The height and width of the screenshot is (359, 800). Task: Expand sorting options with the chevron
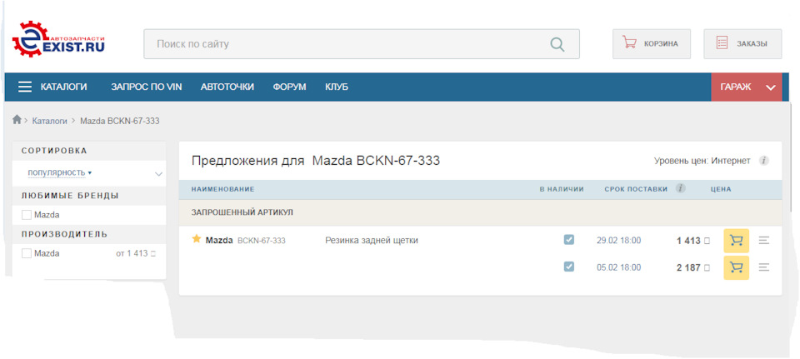pyautogui.click(x=158, y=174)
